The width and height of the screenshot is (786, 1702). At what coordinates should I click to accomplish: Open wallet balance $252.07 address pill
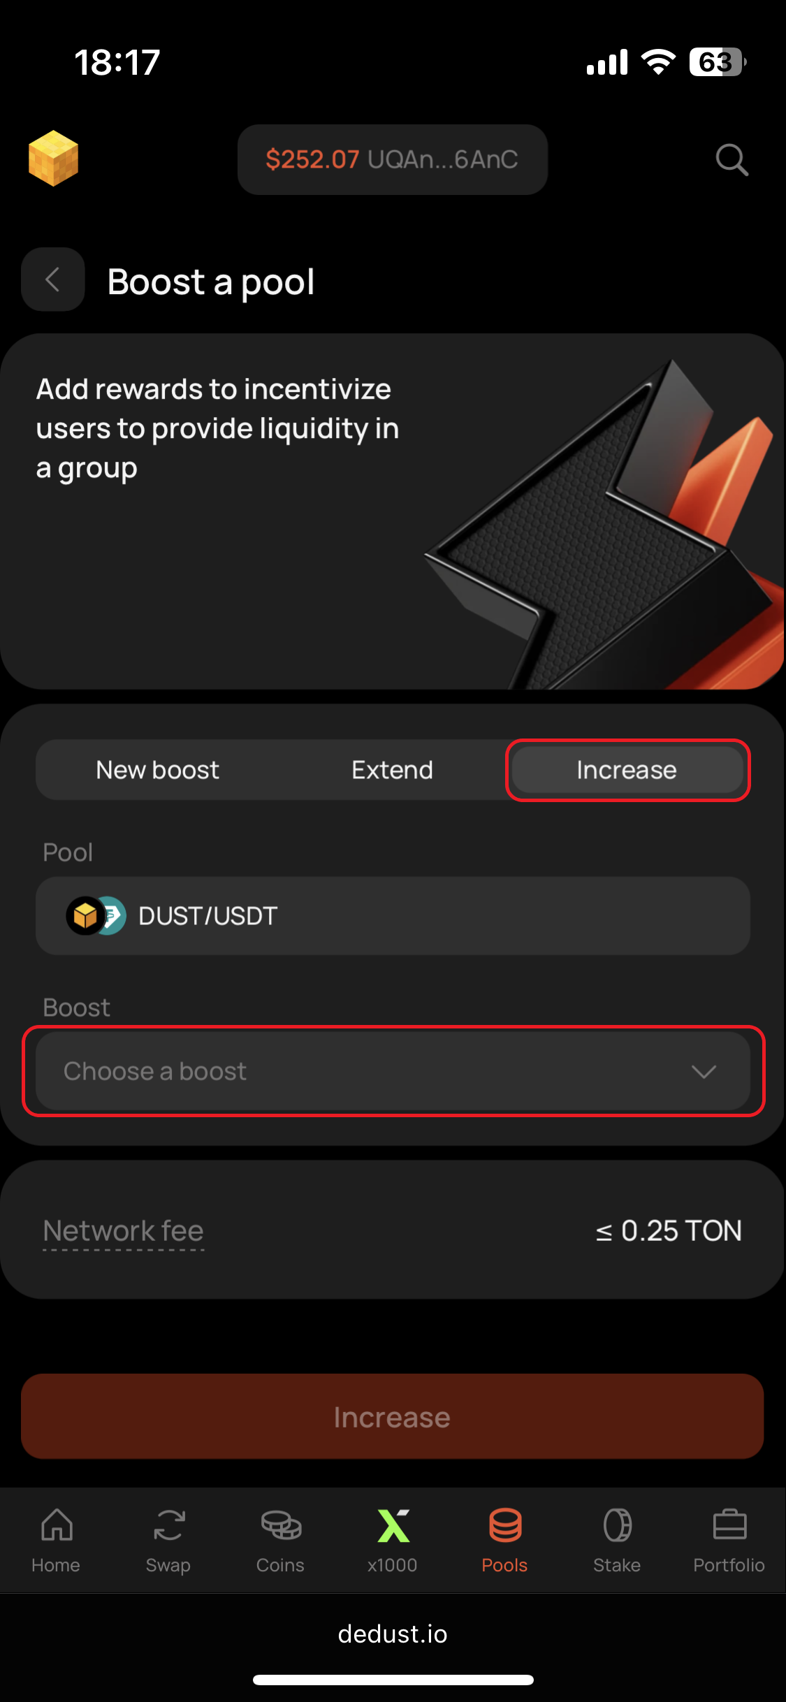pos(393,159)
